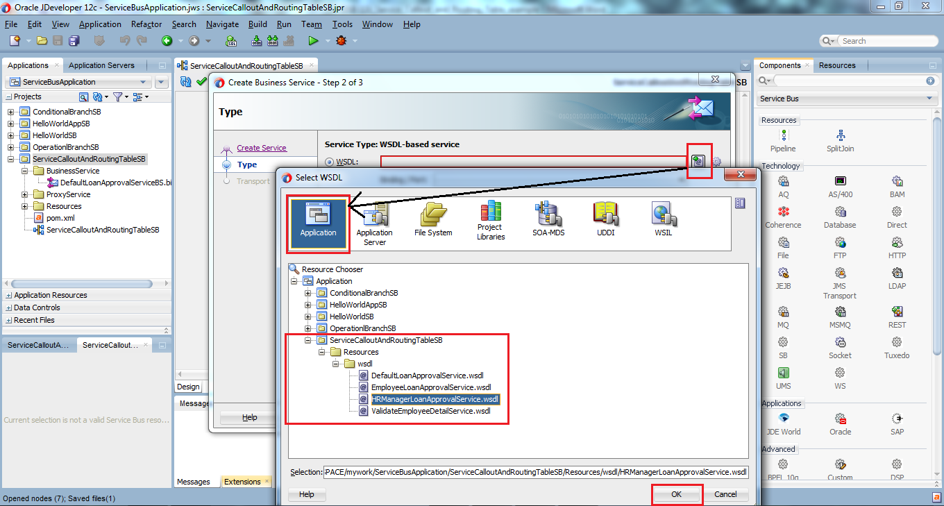This screenshot has height=506, width=944.
Task: Choose the BAM technology icon
Action: tap(897, 186)
